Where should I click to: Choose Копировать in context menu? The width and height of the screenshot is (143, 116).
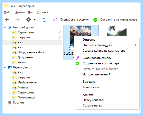click(91, 87)
